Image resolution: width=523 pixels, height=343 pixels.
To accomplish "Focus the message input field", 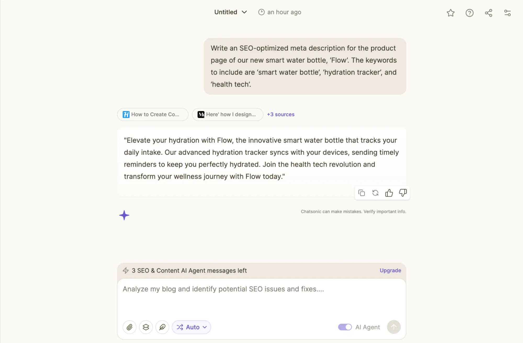I will [262, 298].
